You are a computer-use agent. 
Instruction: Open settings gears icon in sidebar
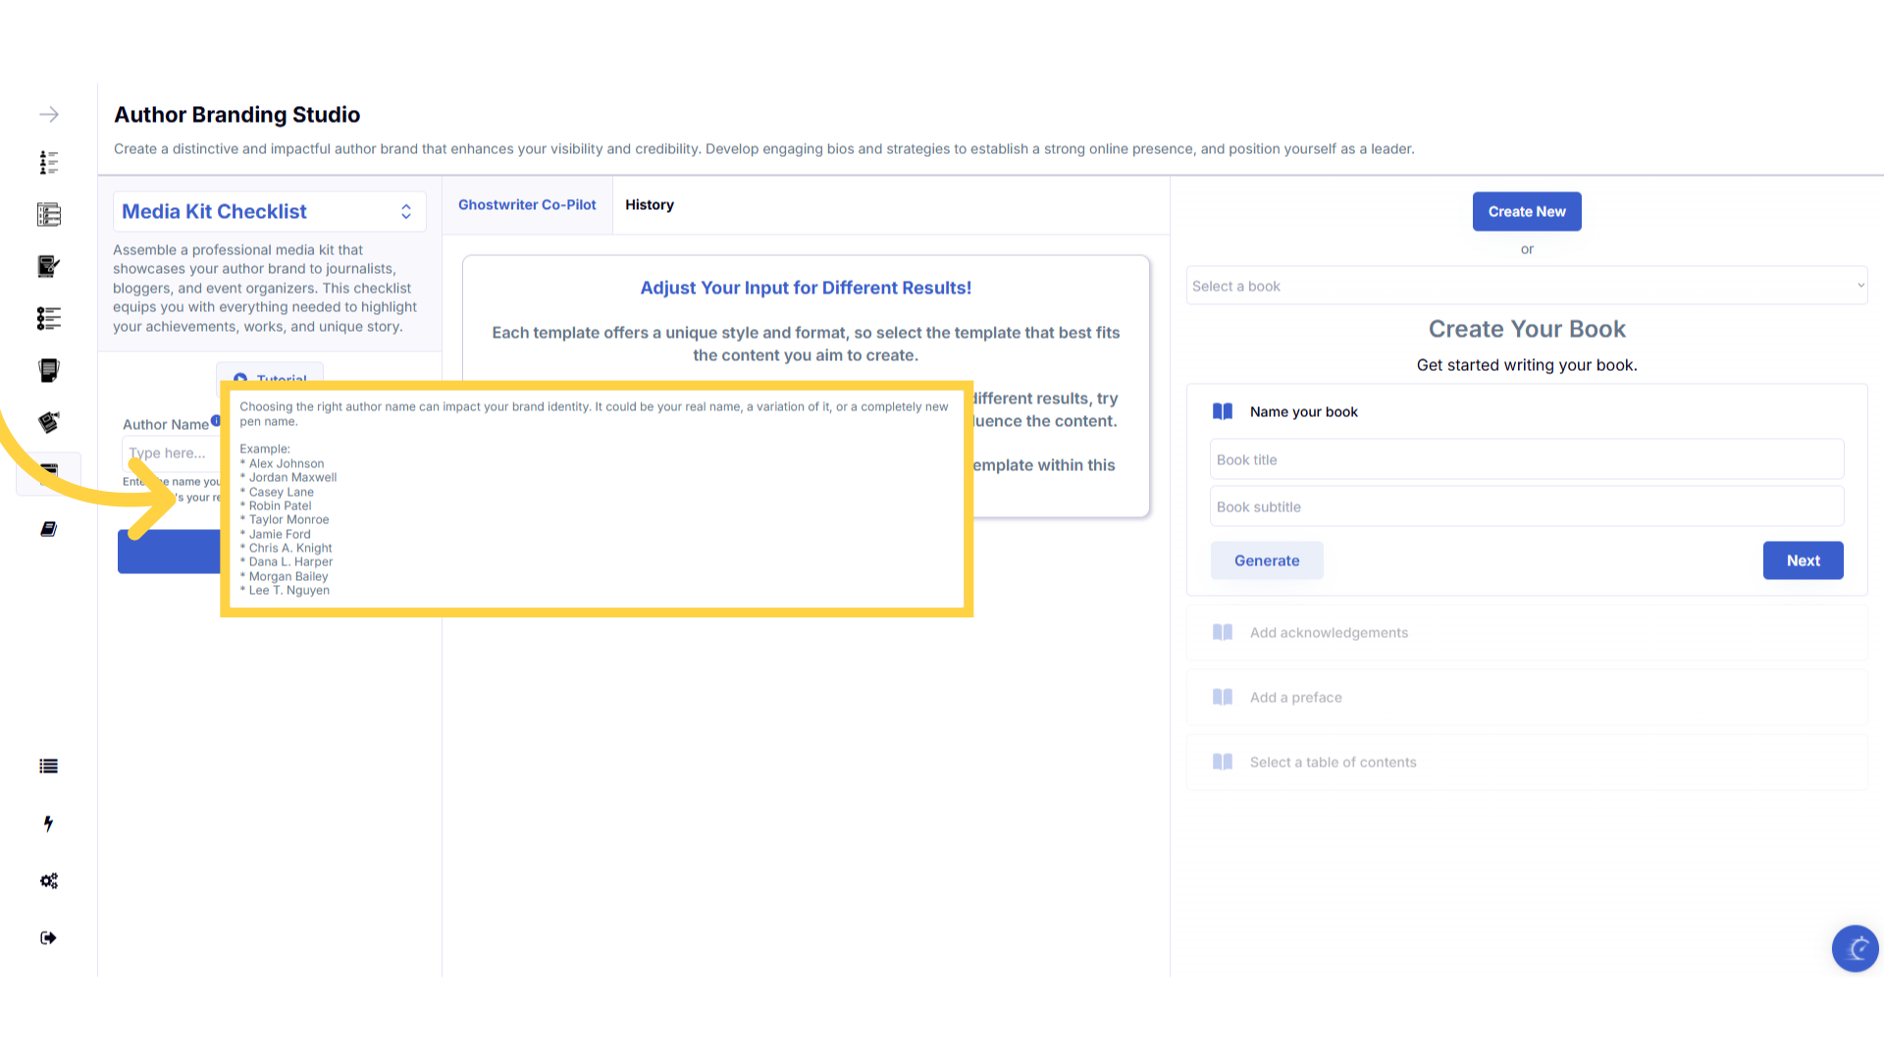point(49,880)
